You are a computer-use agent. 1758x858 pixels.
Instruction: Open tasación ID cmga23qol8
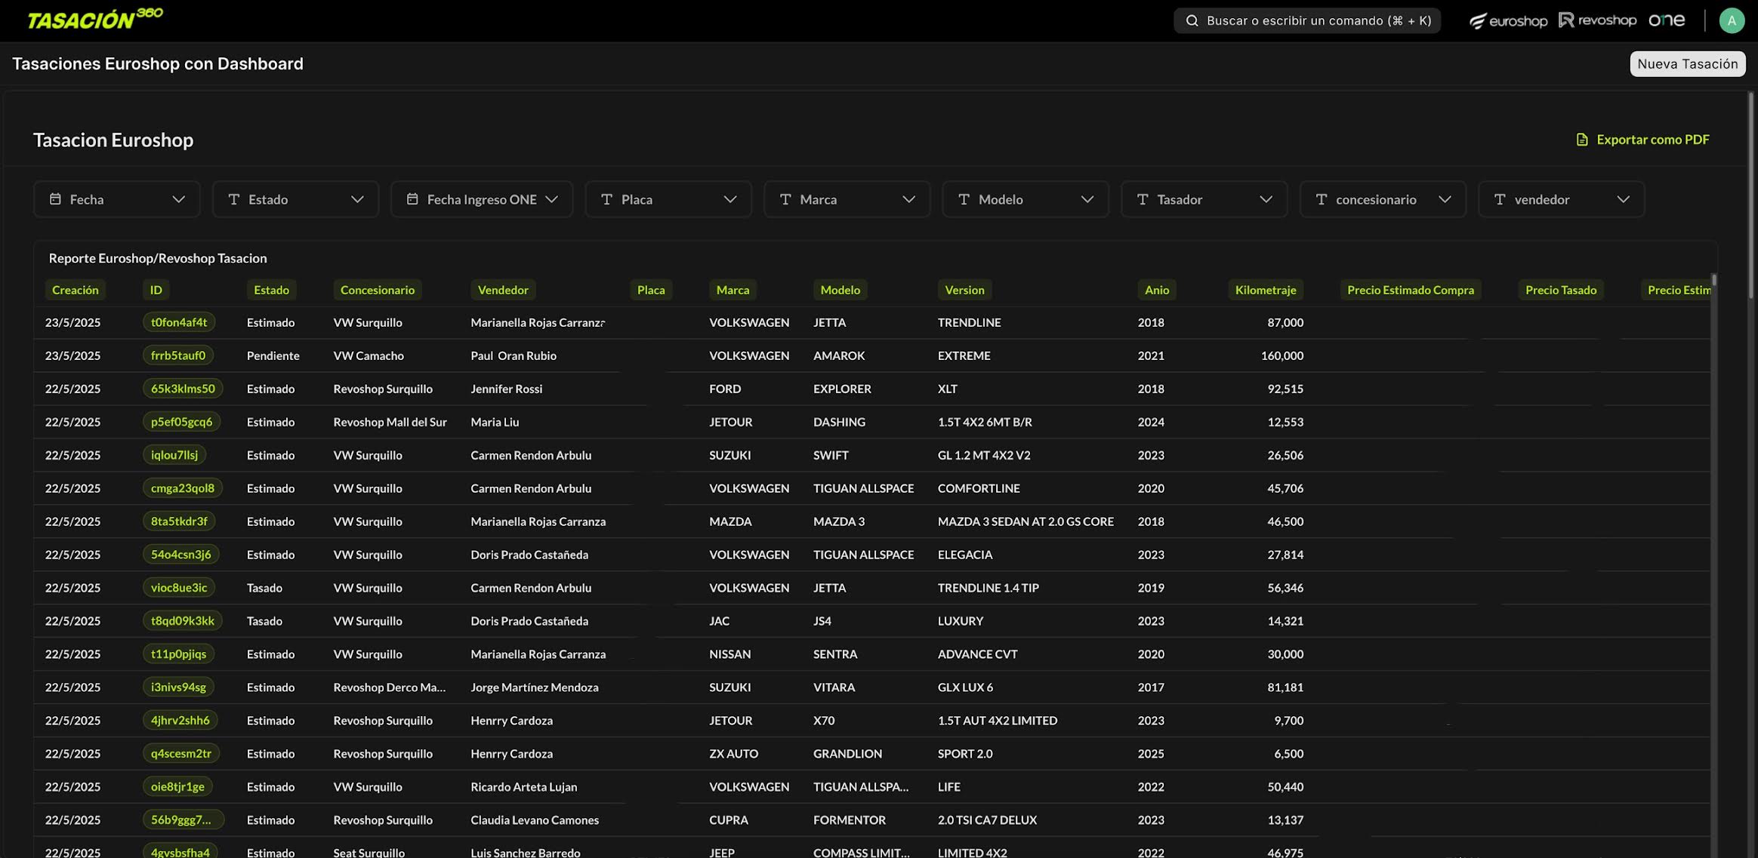pos(183,488)
